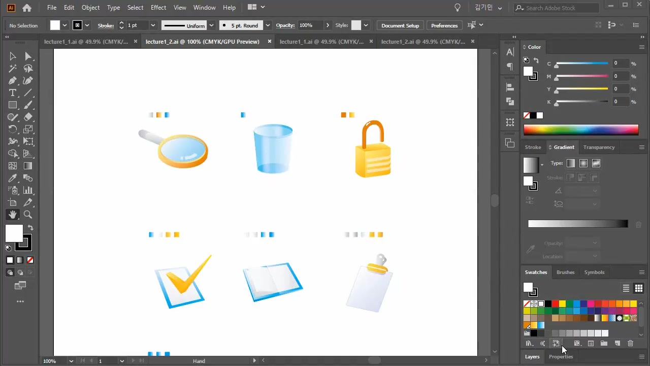Choose the Rectangle tool
Viewport: 650px width, 366px height.
coord(13,105)
